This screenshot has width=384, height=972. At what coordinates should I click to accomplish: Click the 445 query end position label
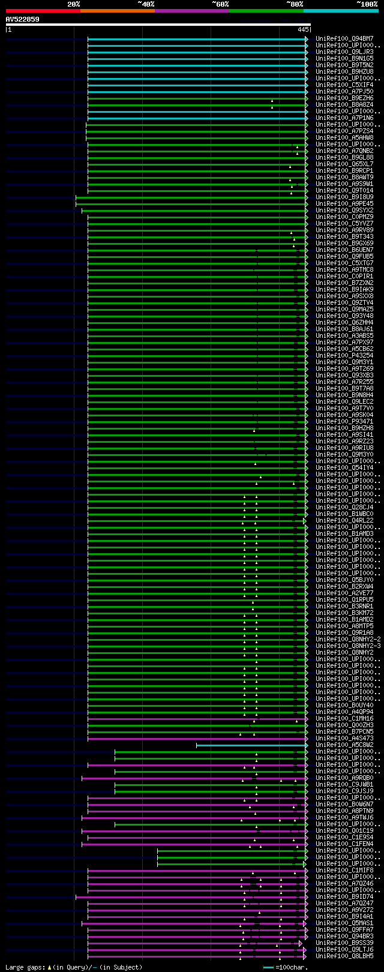click(x=303, y=29)
